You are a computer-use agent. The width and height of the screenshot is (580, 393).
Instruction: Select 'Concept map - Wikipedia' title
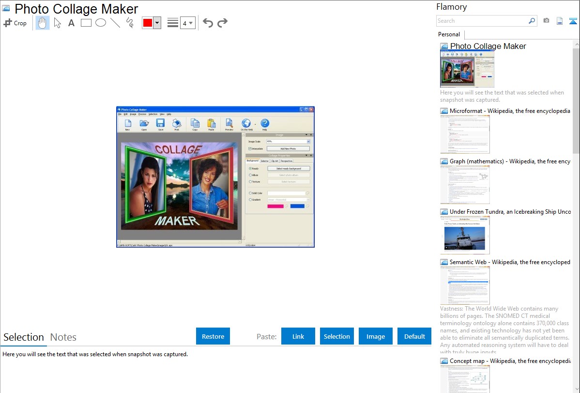click(x=510, y=361)
